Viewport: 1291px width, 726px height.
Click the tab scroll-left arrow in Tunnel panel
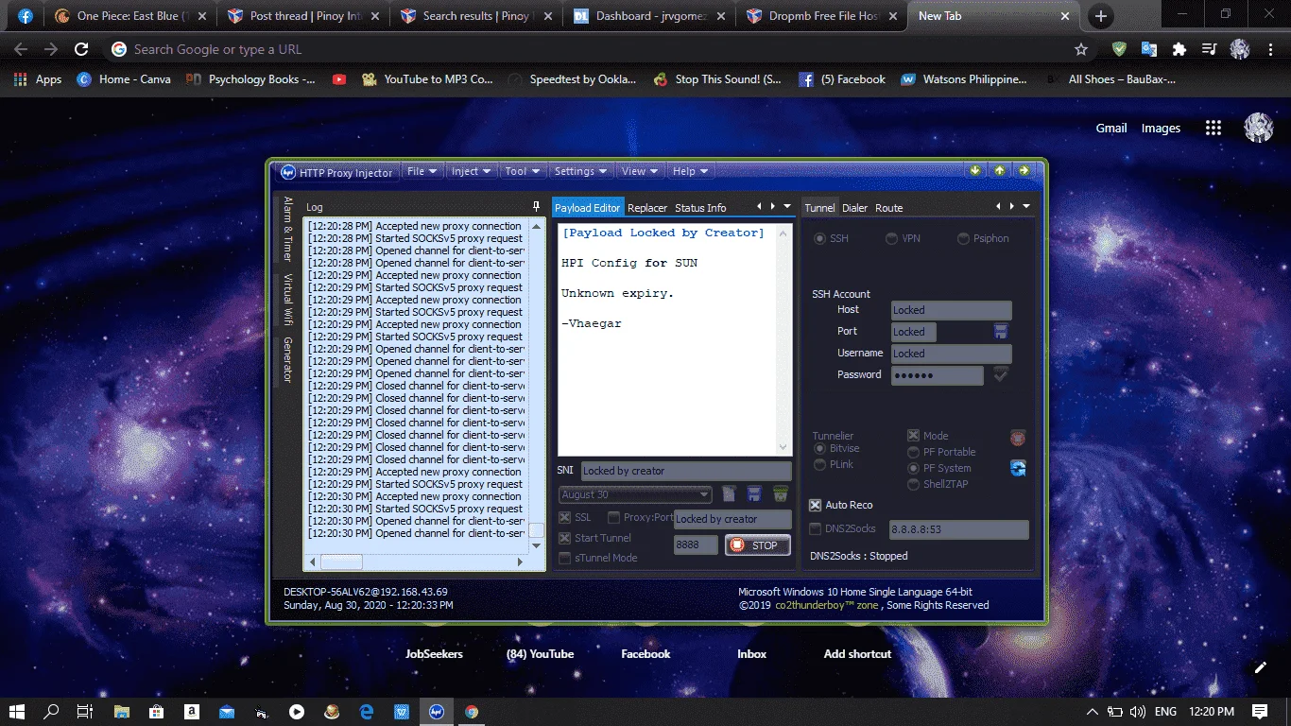click(998, 206)
